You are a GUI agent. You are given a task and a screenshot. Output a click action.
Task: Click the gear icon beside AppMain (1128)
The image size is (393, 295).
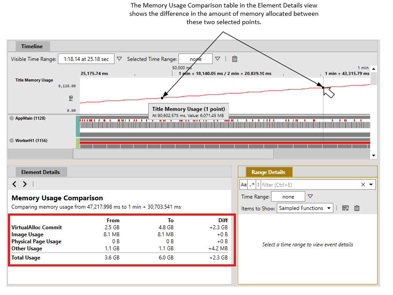[x=11, y=118]
